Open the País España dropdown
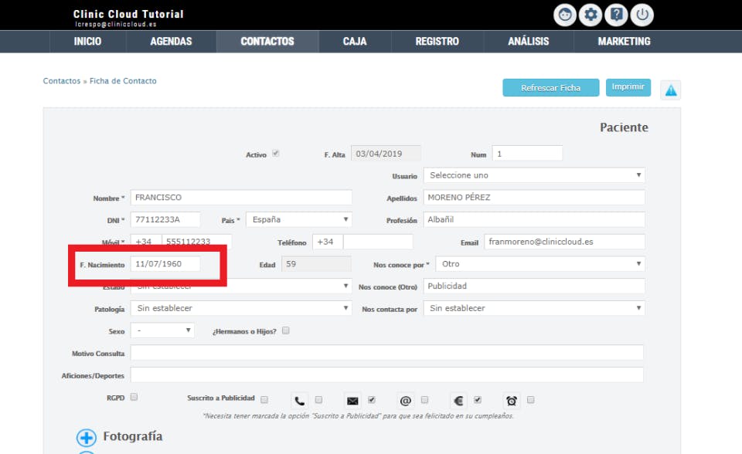The width and height of the screenshot is (742, 454). [299, 219]
